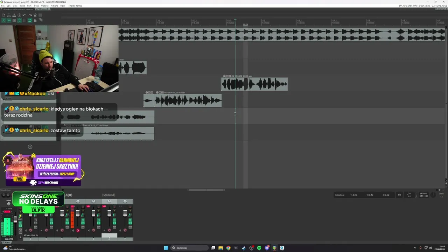This screenshot has height=252, width=448.
Task: Solo mixer track 5
Action: click(x=99, y=211)
